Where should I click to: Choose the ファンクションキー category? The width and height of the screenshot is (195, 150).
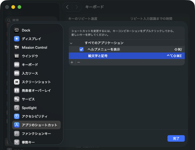click(36, 134)
